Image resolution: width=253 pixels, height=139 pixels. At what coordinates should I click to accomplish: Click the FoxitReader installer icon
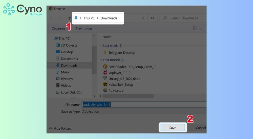[x=105, y=67]
